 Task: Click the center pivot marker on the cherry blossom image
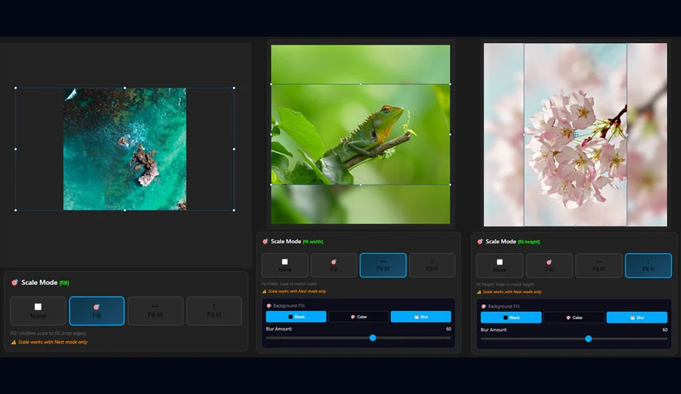(x=575, y=135)
